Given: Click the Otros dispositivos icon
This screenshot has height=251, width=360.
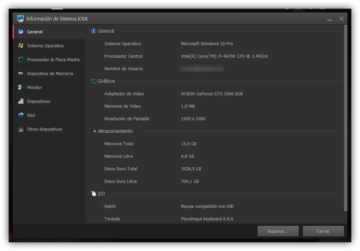Looking at the screenshot, I should [21, 129].
